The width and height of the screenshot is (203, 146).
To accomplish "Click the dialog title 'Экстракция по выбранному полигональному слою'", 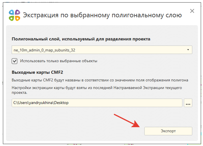I will pos(102,15).
